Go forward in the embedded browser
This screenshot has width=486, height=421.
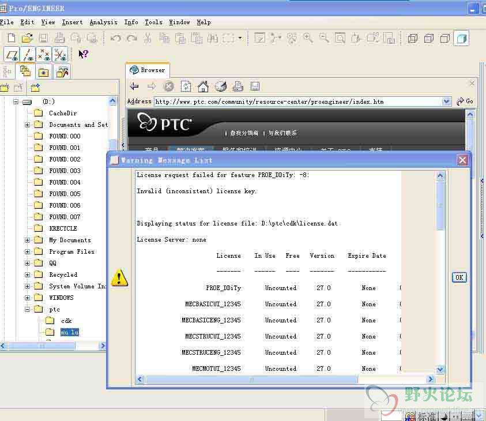coord(152,87)
